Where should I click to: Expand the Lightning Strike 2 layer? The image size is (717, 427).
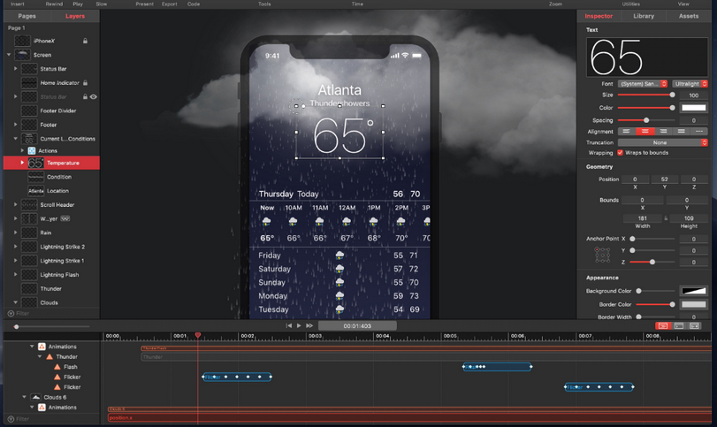tap(16, 247)
